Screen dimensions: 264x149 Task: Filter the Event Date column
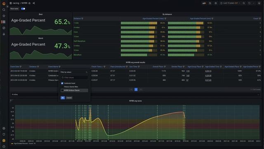click(x=21, y=67)
